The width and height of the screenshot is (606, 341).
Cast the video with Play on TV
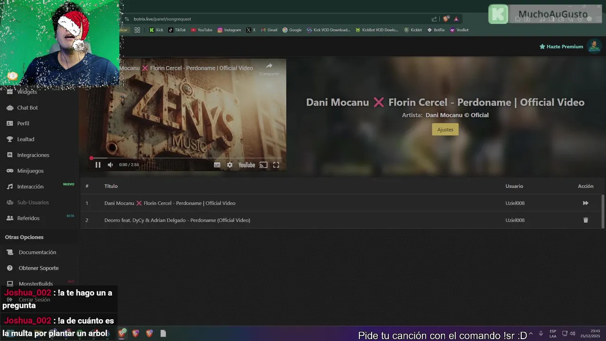(x=263, y=165)
